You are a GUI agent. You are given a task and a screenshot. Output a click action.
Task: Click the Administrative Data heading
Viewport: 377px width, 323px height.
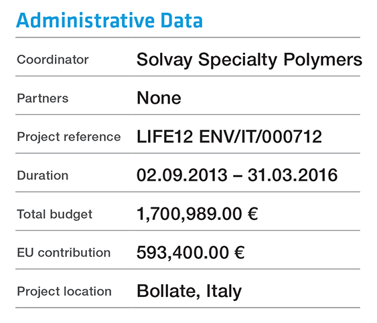point(109,21)
